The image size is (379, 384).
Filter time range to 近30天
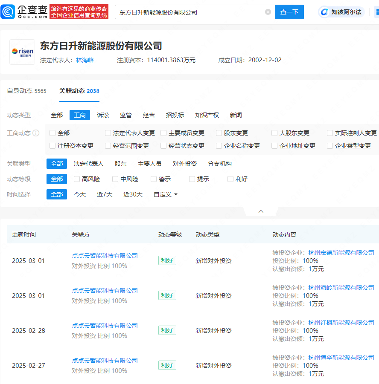(133, 194)
